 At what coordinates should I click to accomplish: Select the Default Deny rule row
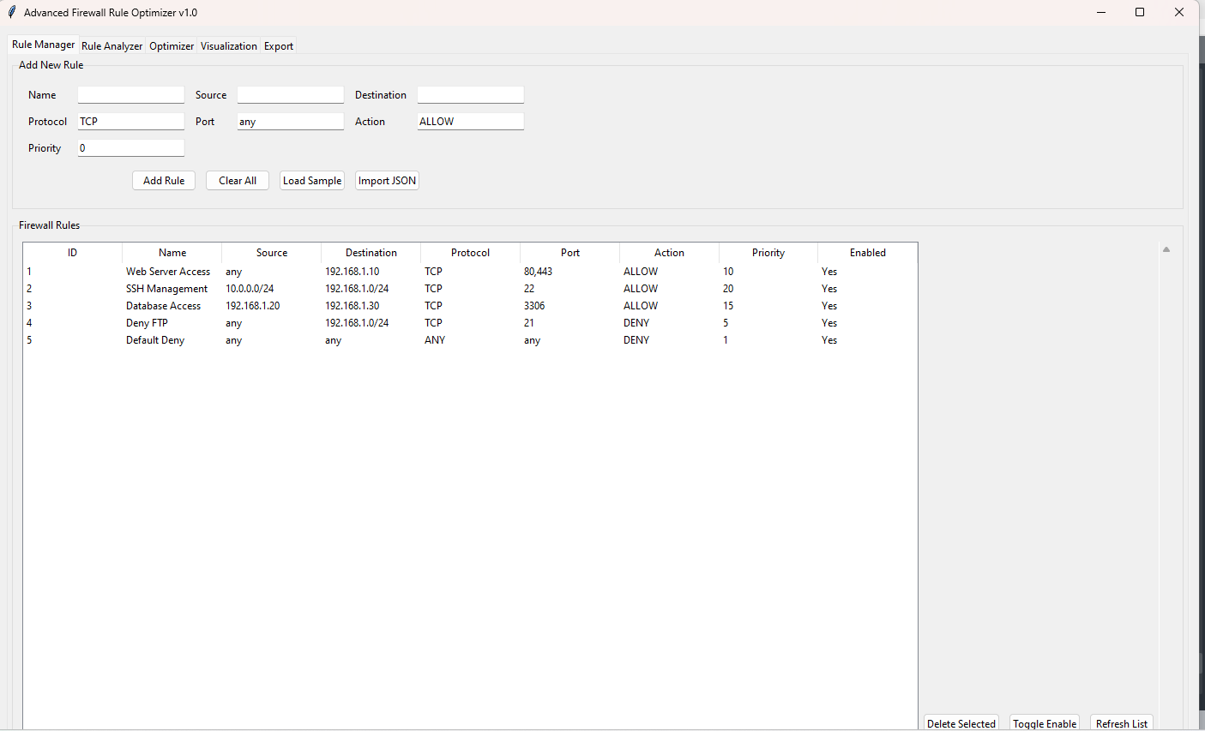[155, 340]
